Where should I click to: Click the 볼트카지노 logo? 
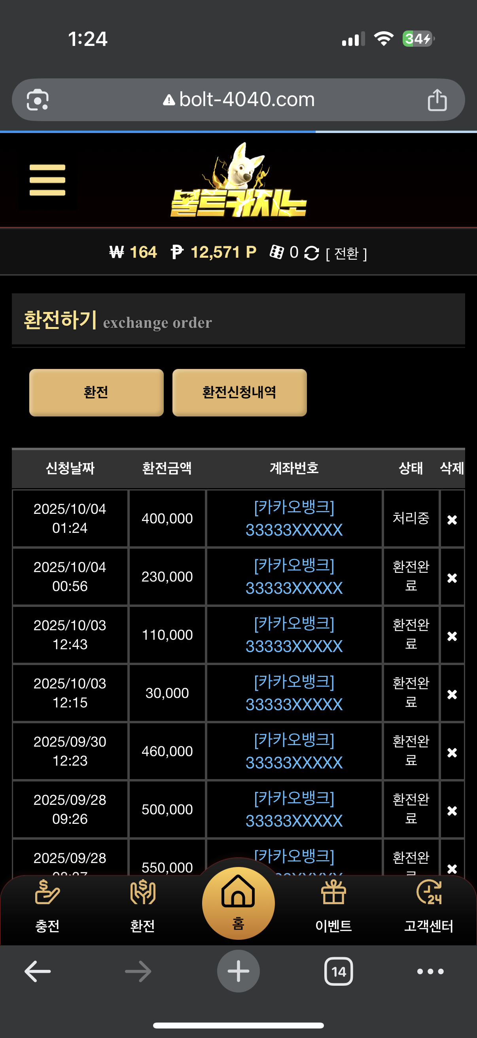238,181
